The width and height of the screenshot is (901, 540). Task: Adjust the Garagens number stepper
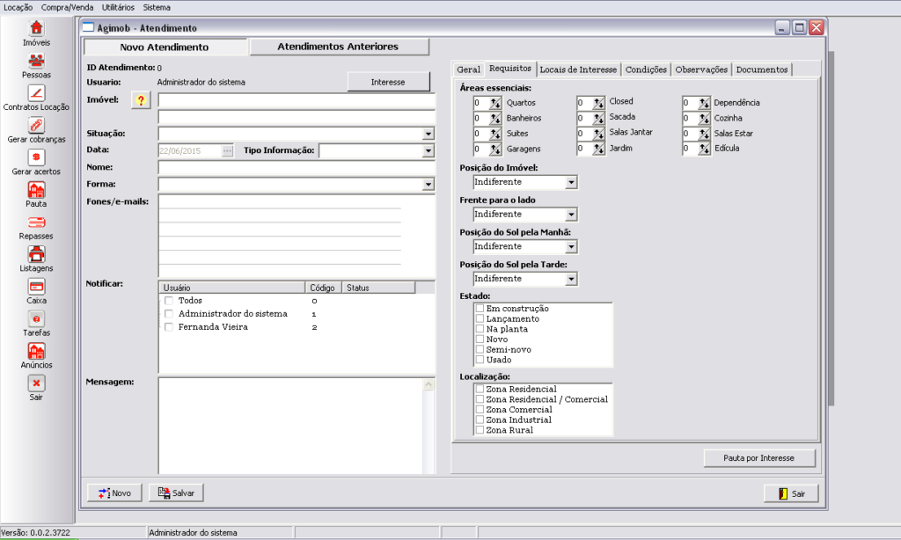(495, 150)
